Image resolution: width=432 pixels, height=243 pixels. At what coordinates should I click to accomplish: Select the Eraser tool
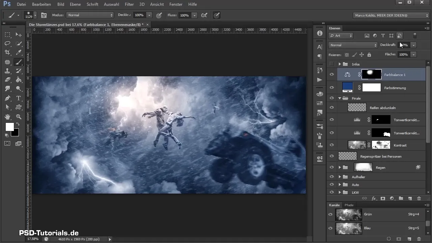pos(7,80)
